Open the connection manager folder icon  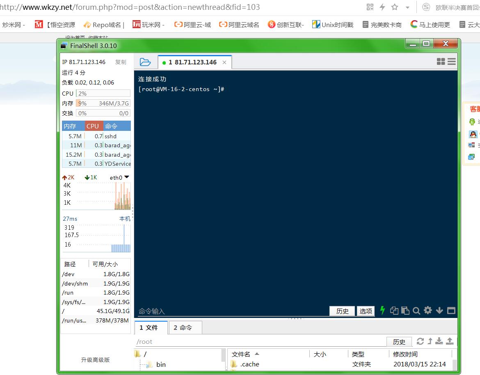pos(145,62)
